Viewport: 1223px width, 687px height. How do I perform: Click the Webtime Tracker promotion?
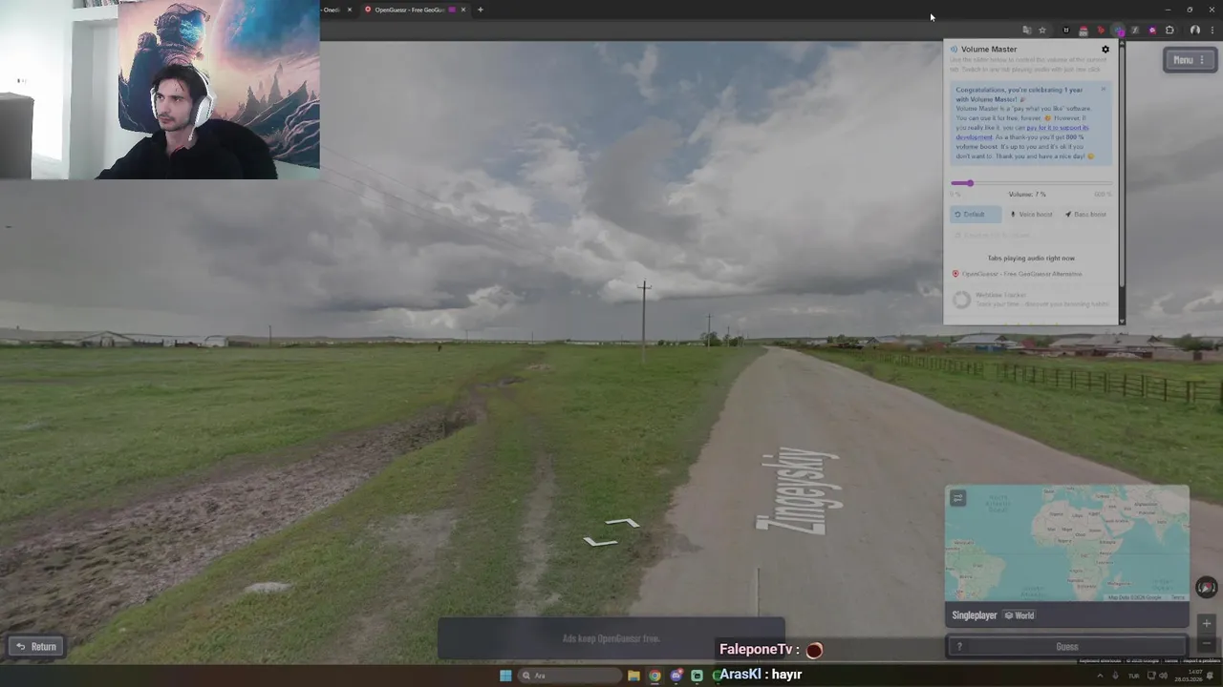tap(1031, 300)
